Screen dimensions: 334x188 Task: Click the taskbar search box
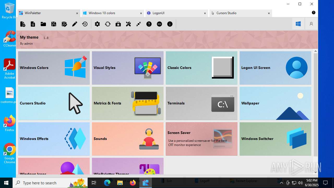click(51, 183)
